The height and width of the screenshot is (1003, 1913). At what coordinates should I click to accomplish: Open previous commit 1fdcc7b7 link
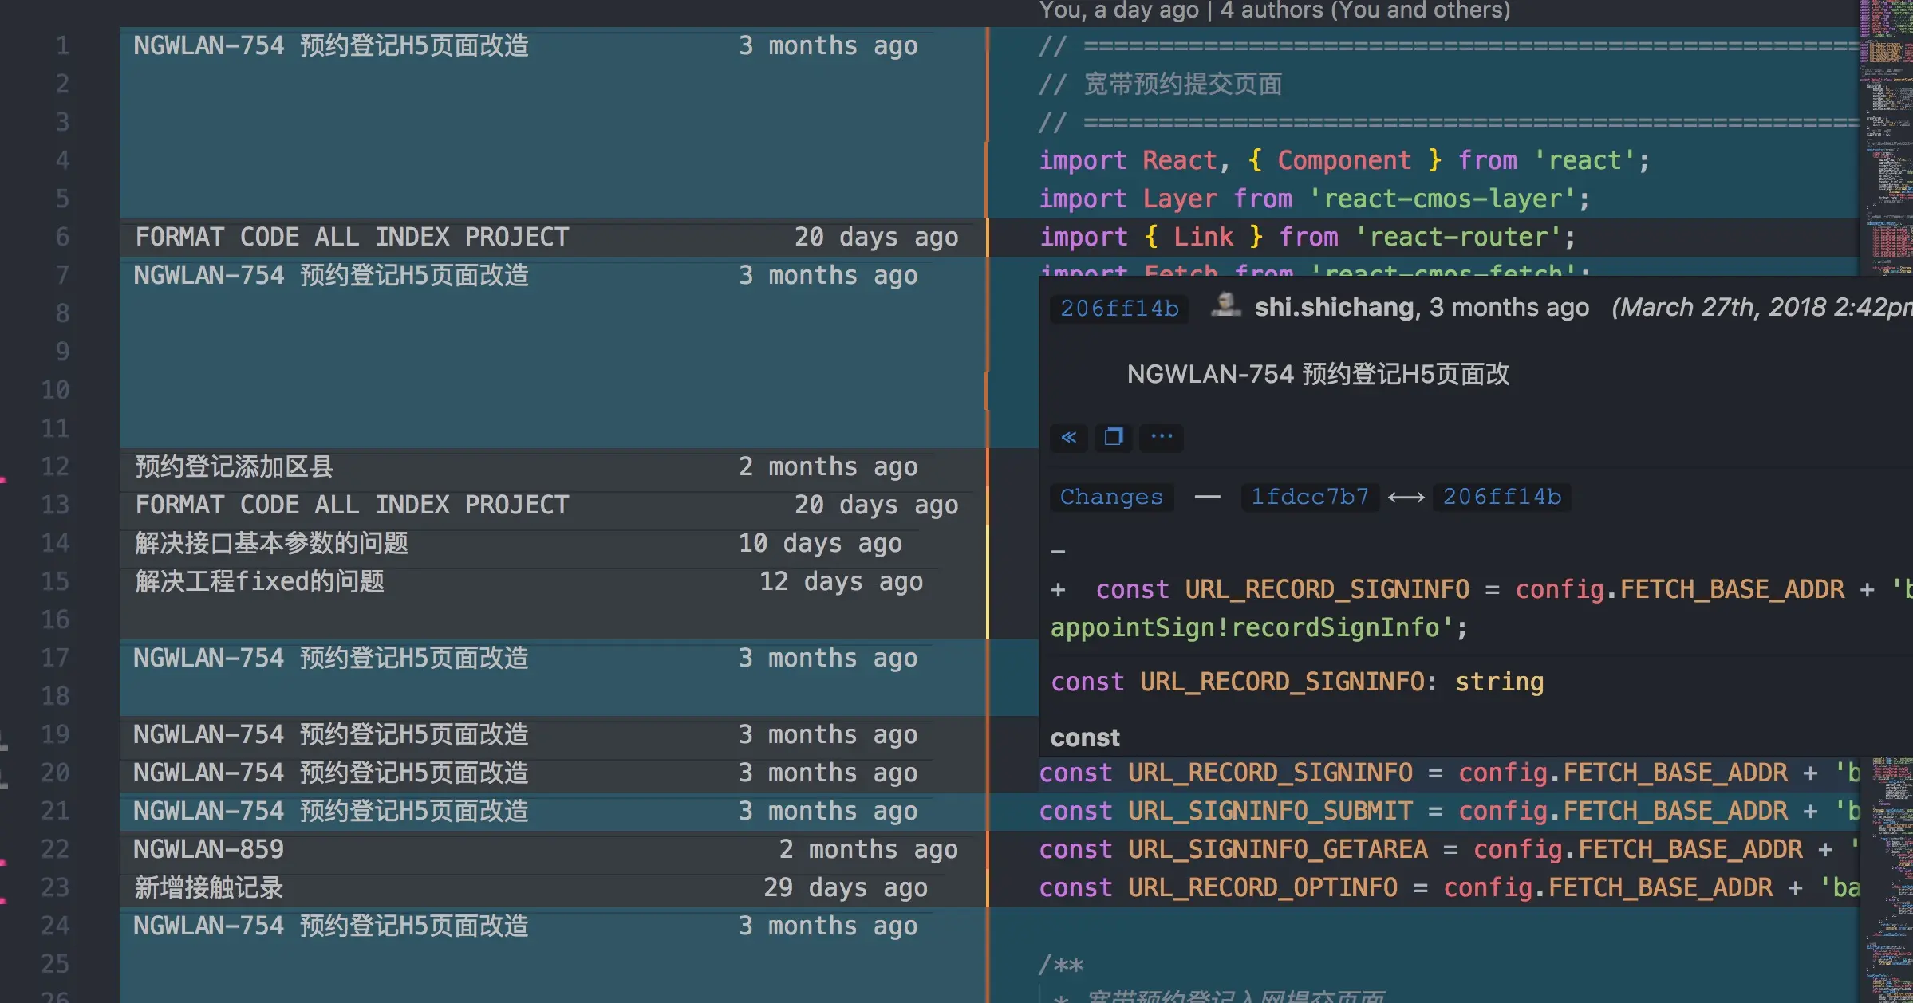[x=1309, y=497]
